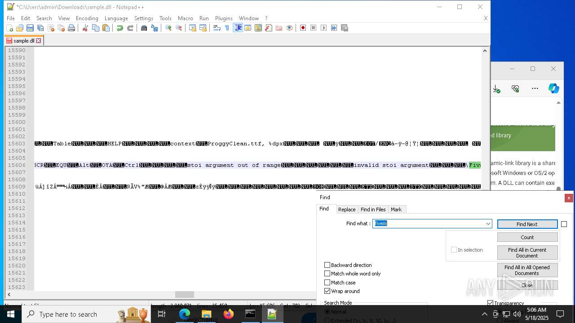Screen dimensions: 575x323
Task: Toggle Show All Characters pilcrow icon
Action: [x=227, y=28]
